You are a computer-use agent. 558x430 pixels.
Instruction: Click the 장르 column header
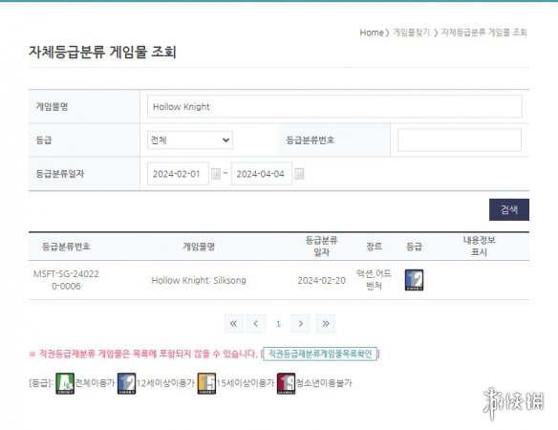[374, 247]
